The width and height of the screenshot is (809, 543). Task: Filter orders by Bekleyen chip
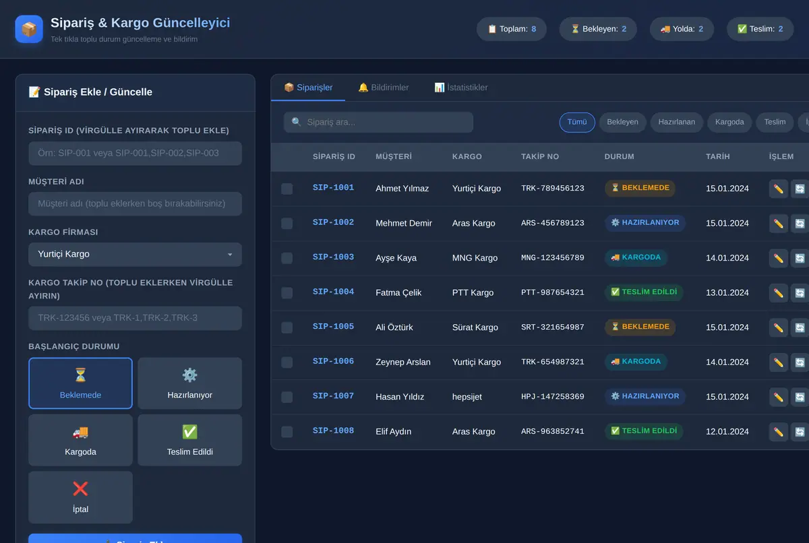point(622,122)
